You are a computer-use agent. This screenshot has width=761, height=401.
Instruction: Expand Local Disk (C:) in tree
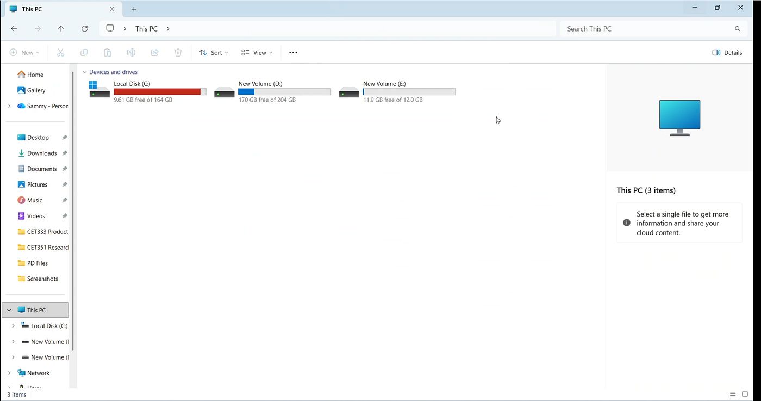(x=13, y=326)
